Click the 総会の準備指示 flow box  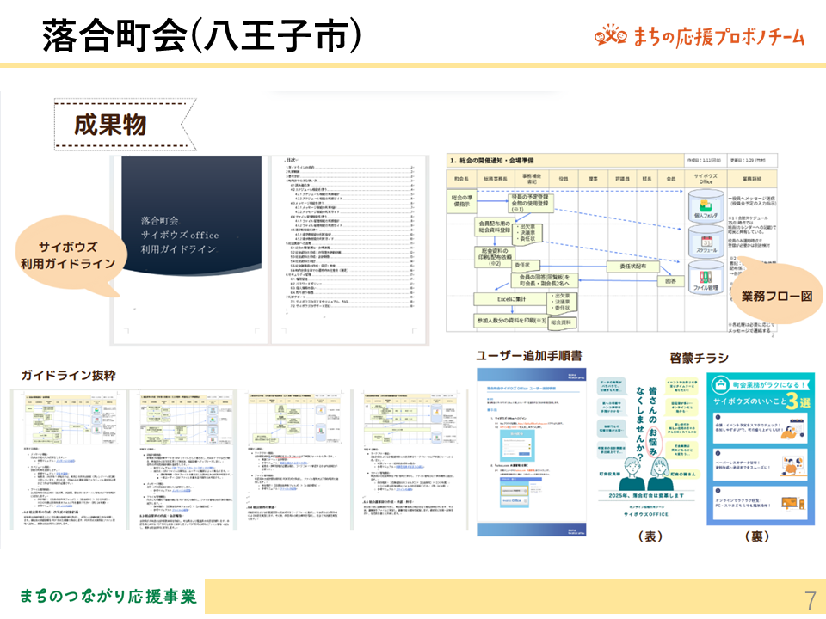pos(462,200)
